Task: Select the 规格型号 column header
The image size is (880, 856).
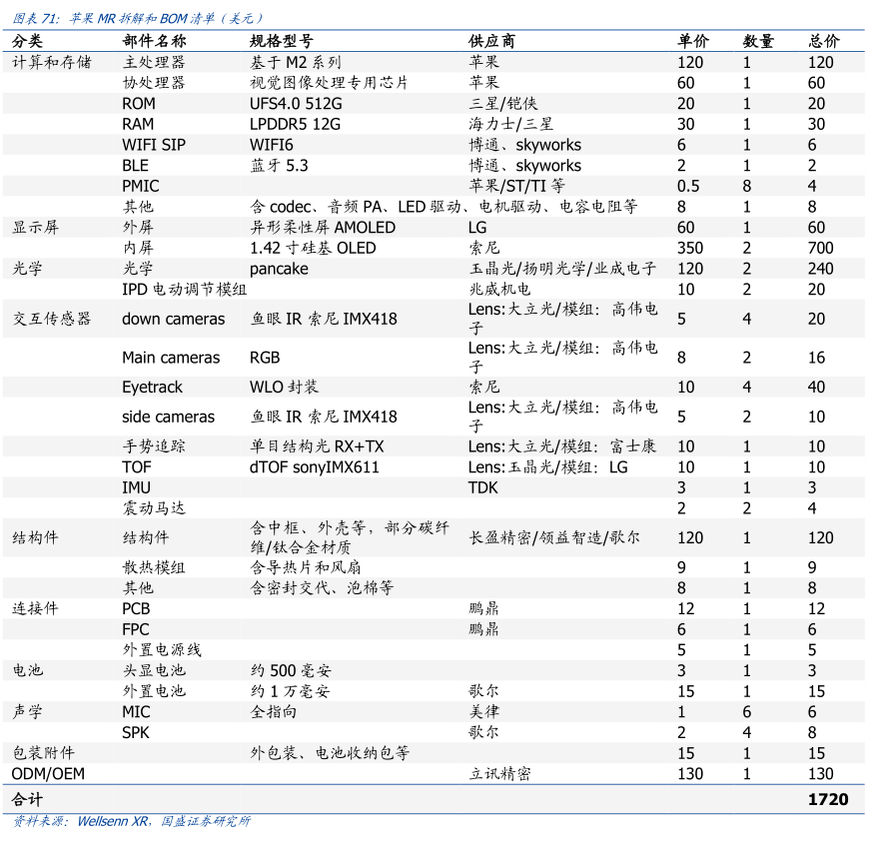Action: pos(281,41)
